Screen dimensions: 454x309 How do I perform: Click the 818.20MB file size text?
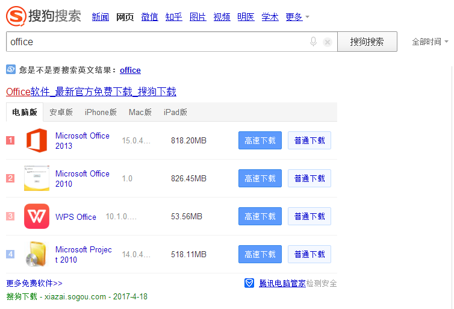point(188,140)
